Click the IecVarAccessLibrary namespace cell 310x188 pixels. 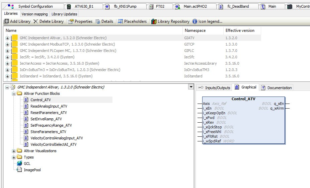point(200,63)
